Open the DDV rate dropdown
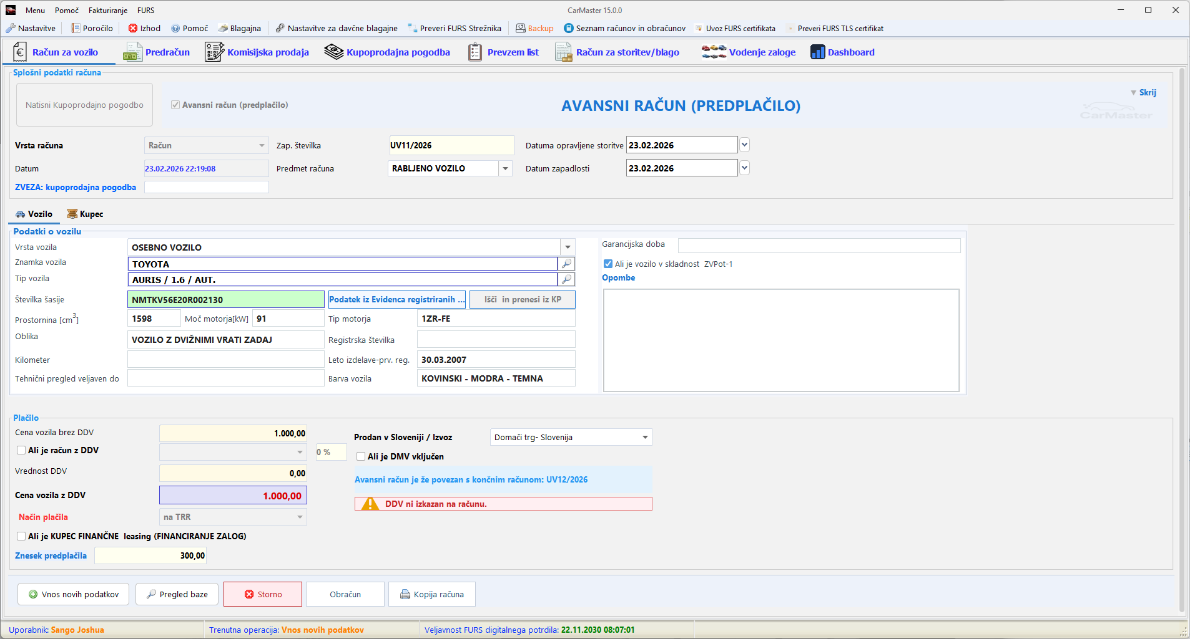 click(x=300, y=452)
